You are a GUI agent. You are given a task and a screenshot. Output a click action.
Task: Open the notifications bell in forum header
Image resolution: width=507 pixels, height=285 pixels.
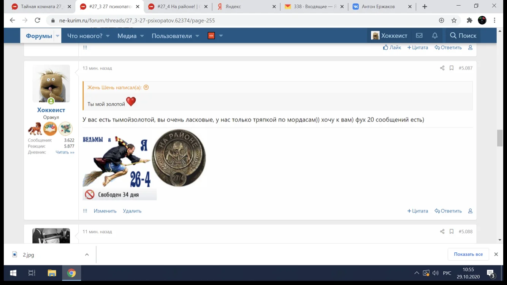coord(435,35)
